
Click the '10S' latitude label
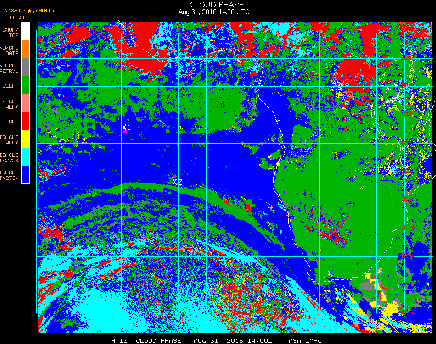click(407, 143)
